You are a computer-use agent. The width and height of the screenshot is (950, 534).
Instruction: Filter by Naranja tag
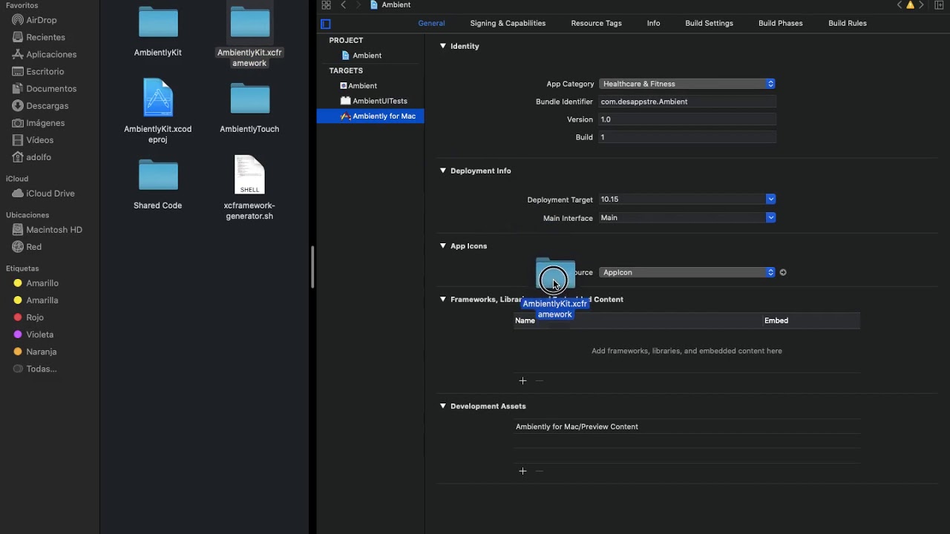point(35,351)
